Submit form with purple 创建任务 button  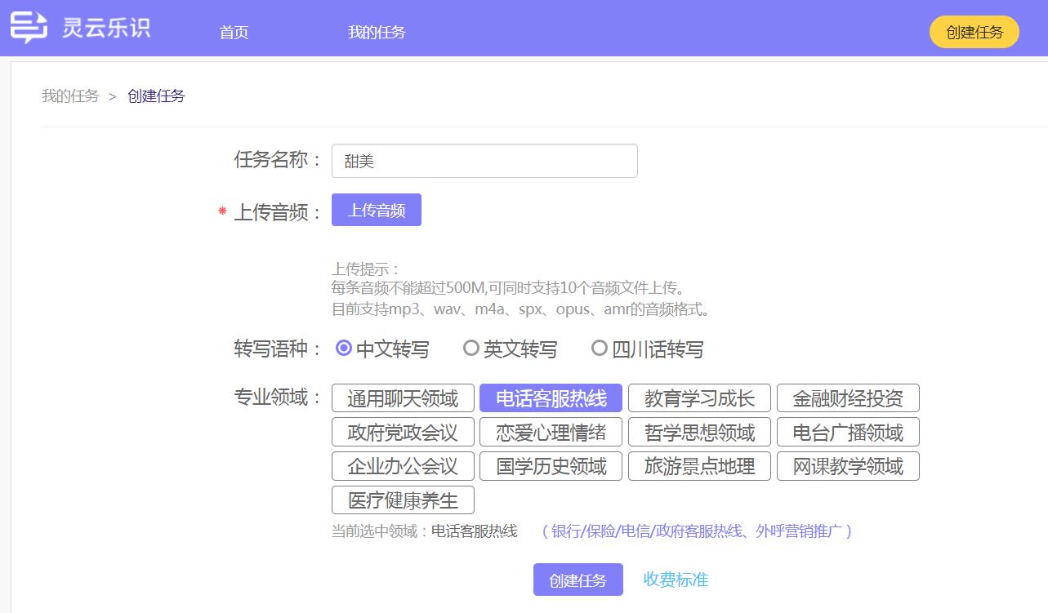click(x=578, y=580)
